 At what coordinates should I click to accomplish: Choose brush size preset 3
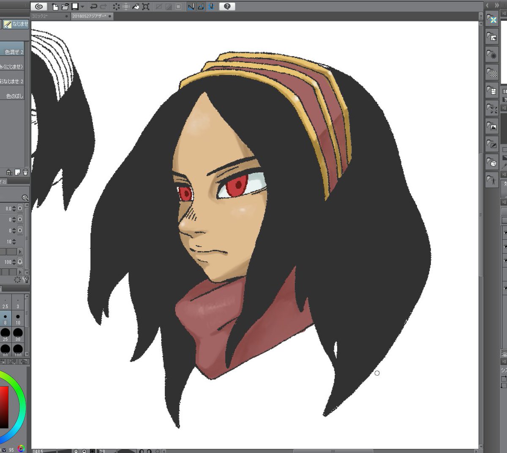18,302
